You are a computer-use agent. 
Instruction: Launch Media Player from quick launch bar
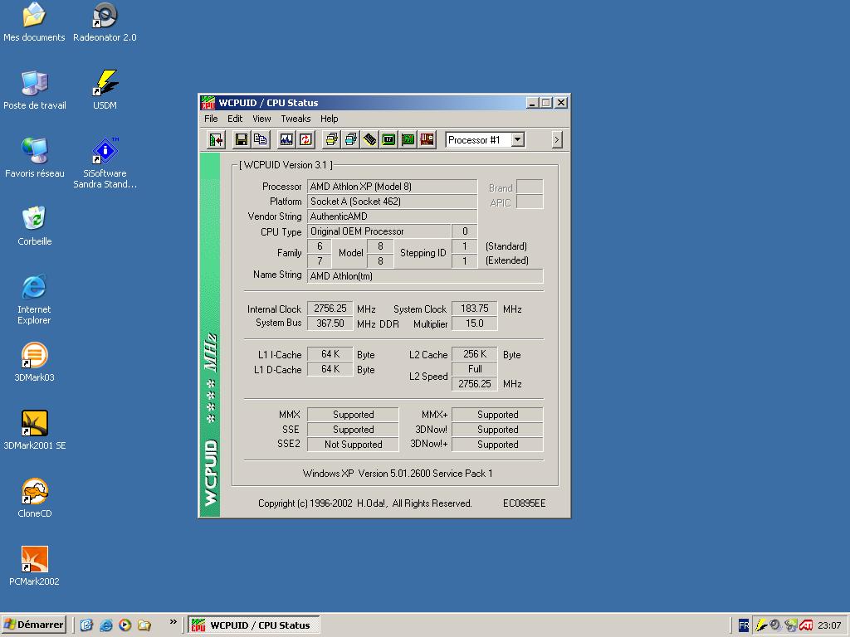(125, 625)
